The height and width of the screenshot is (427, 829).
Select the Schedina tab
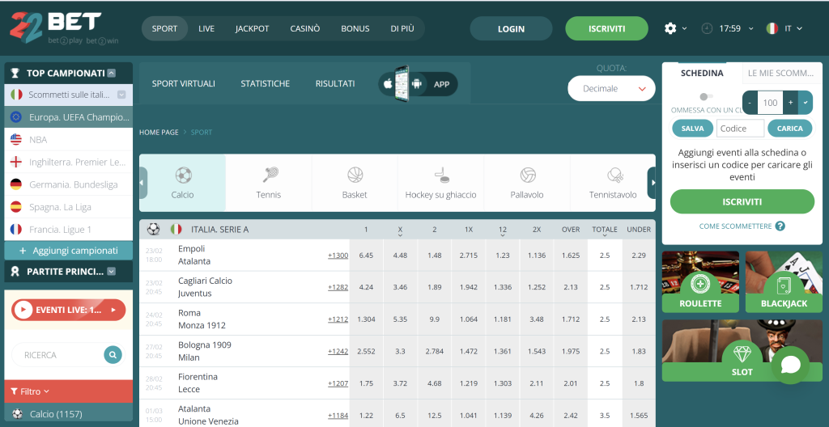click(702, 73)
